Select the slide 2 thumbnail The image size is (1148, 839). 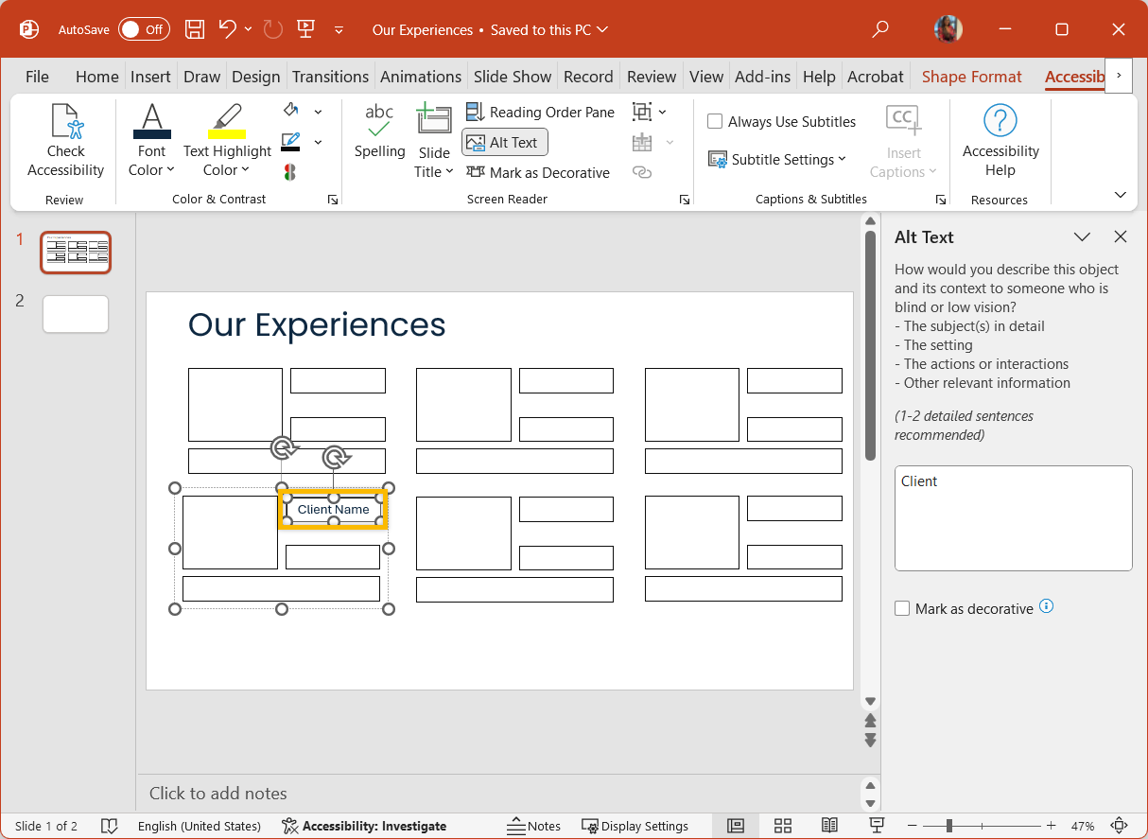click(x=76, y=314)
